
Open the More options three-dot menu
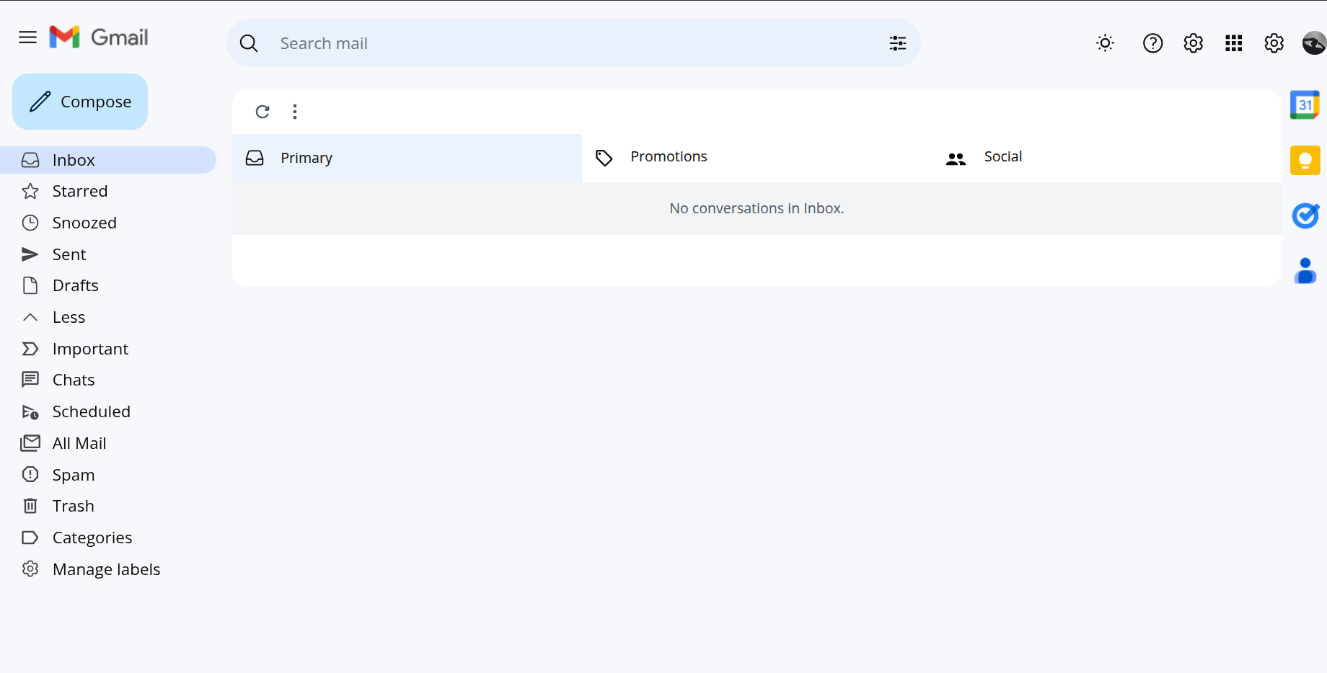click(x=294, y=112)
